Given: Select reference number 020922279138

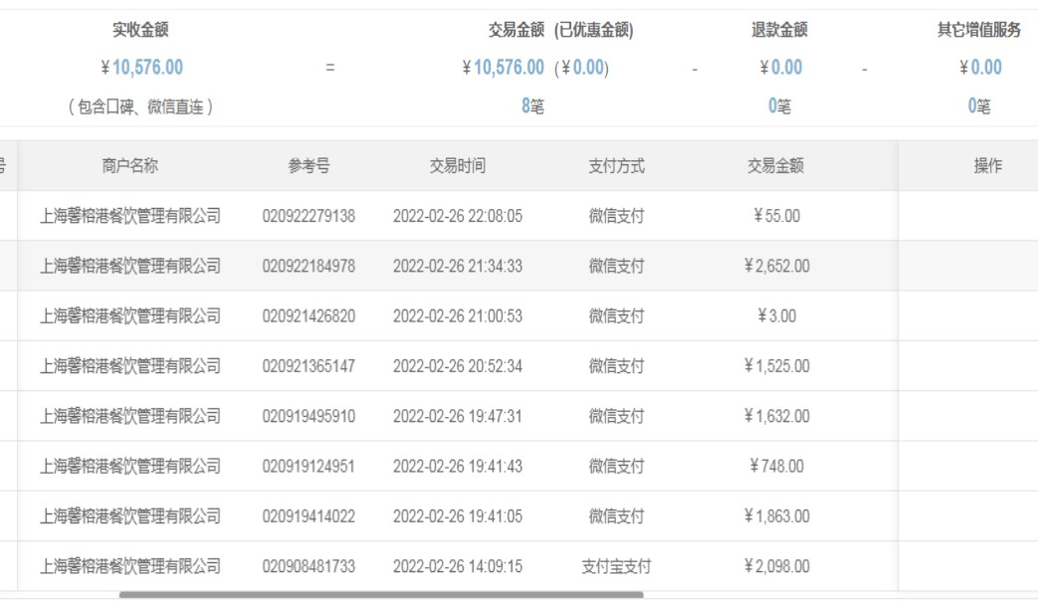Looking at the screenshot, I should (x=309, y=216).
